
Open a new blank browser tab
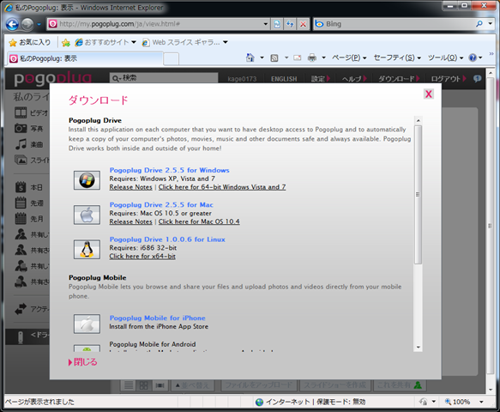171,59
